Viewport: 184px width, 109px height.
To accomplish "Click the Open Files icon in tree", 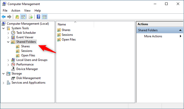I will click(x=18, y=56).
